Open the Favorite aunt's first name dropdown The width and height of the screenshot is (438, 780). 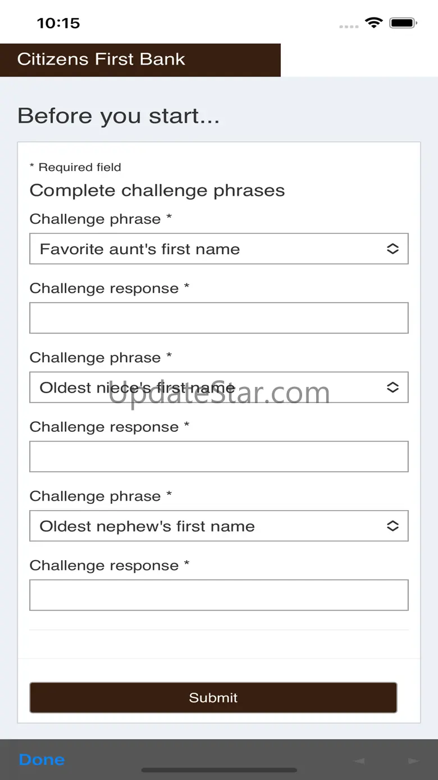pyautogui.click(x=218, y=249)
